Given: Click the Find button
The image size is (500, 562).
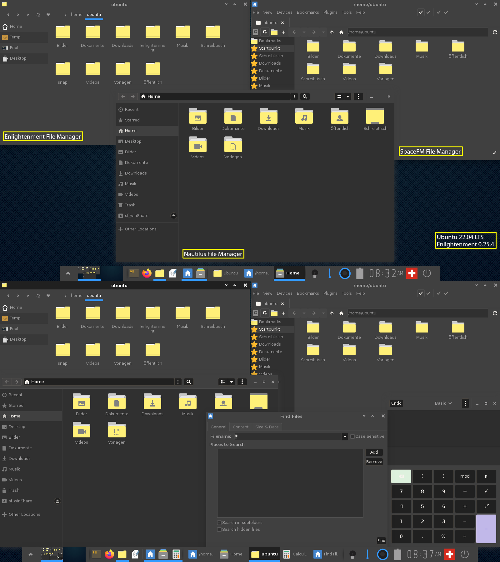Looking at the screenshot, I should point(381,541).
